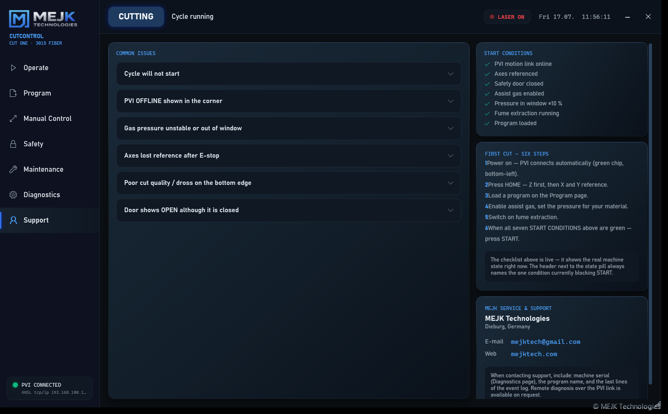Click the LASER ON indicator badge
The width and height of the screenshot is (668, 414).
pos(507,17)
